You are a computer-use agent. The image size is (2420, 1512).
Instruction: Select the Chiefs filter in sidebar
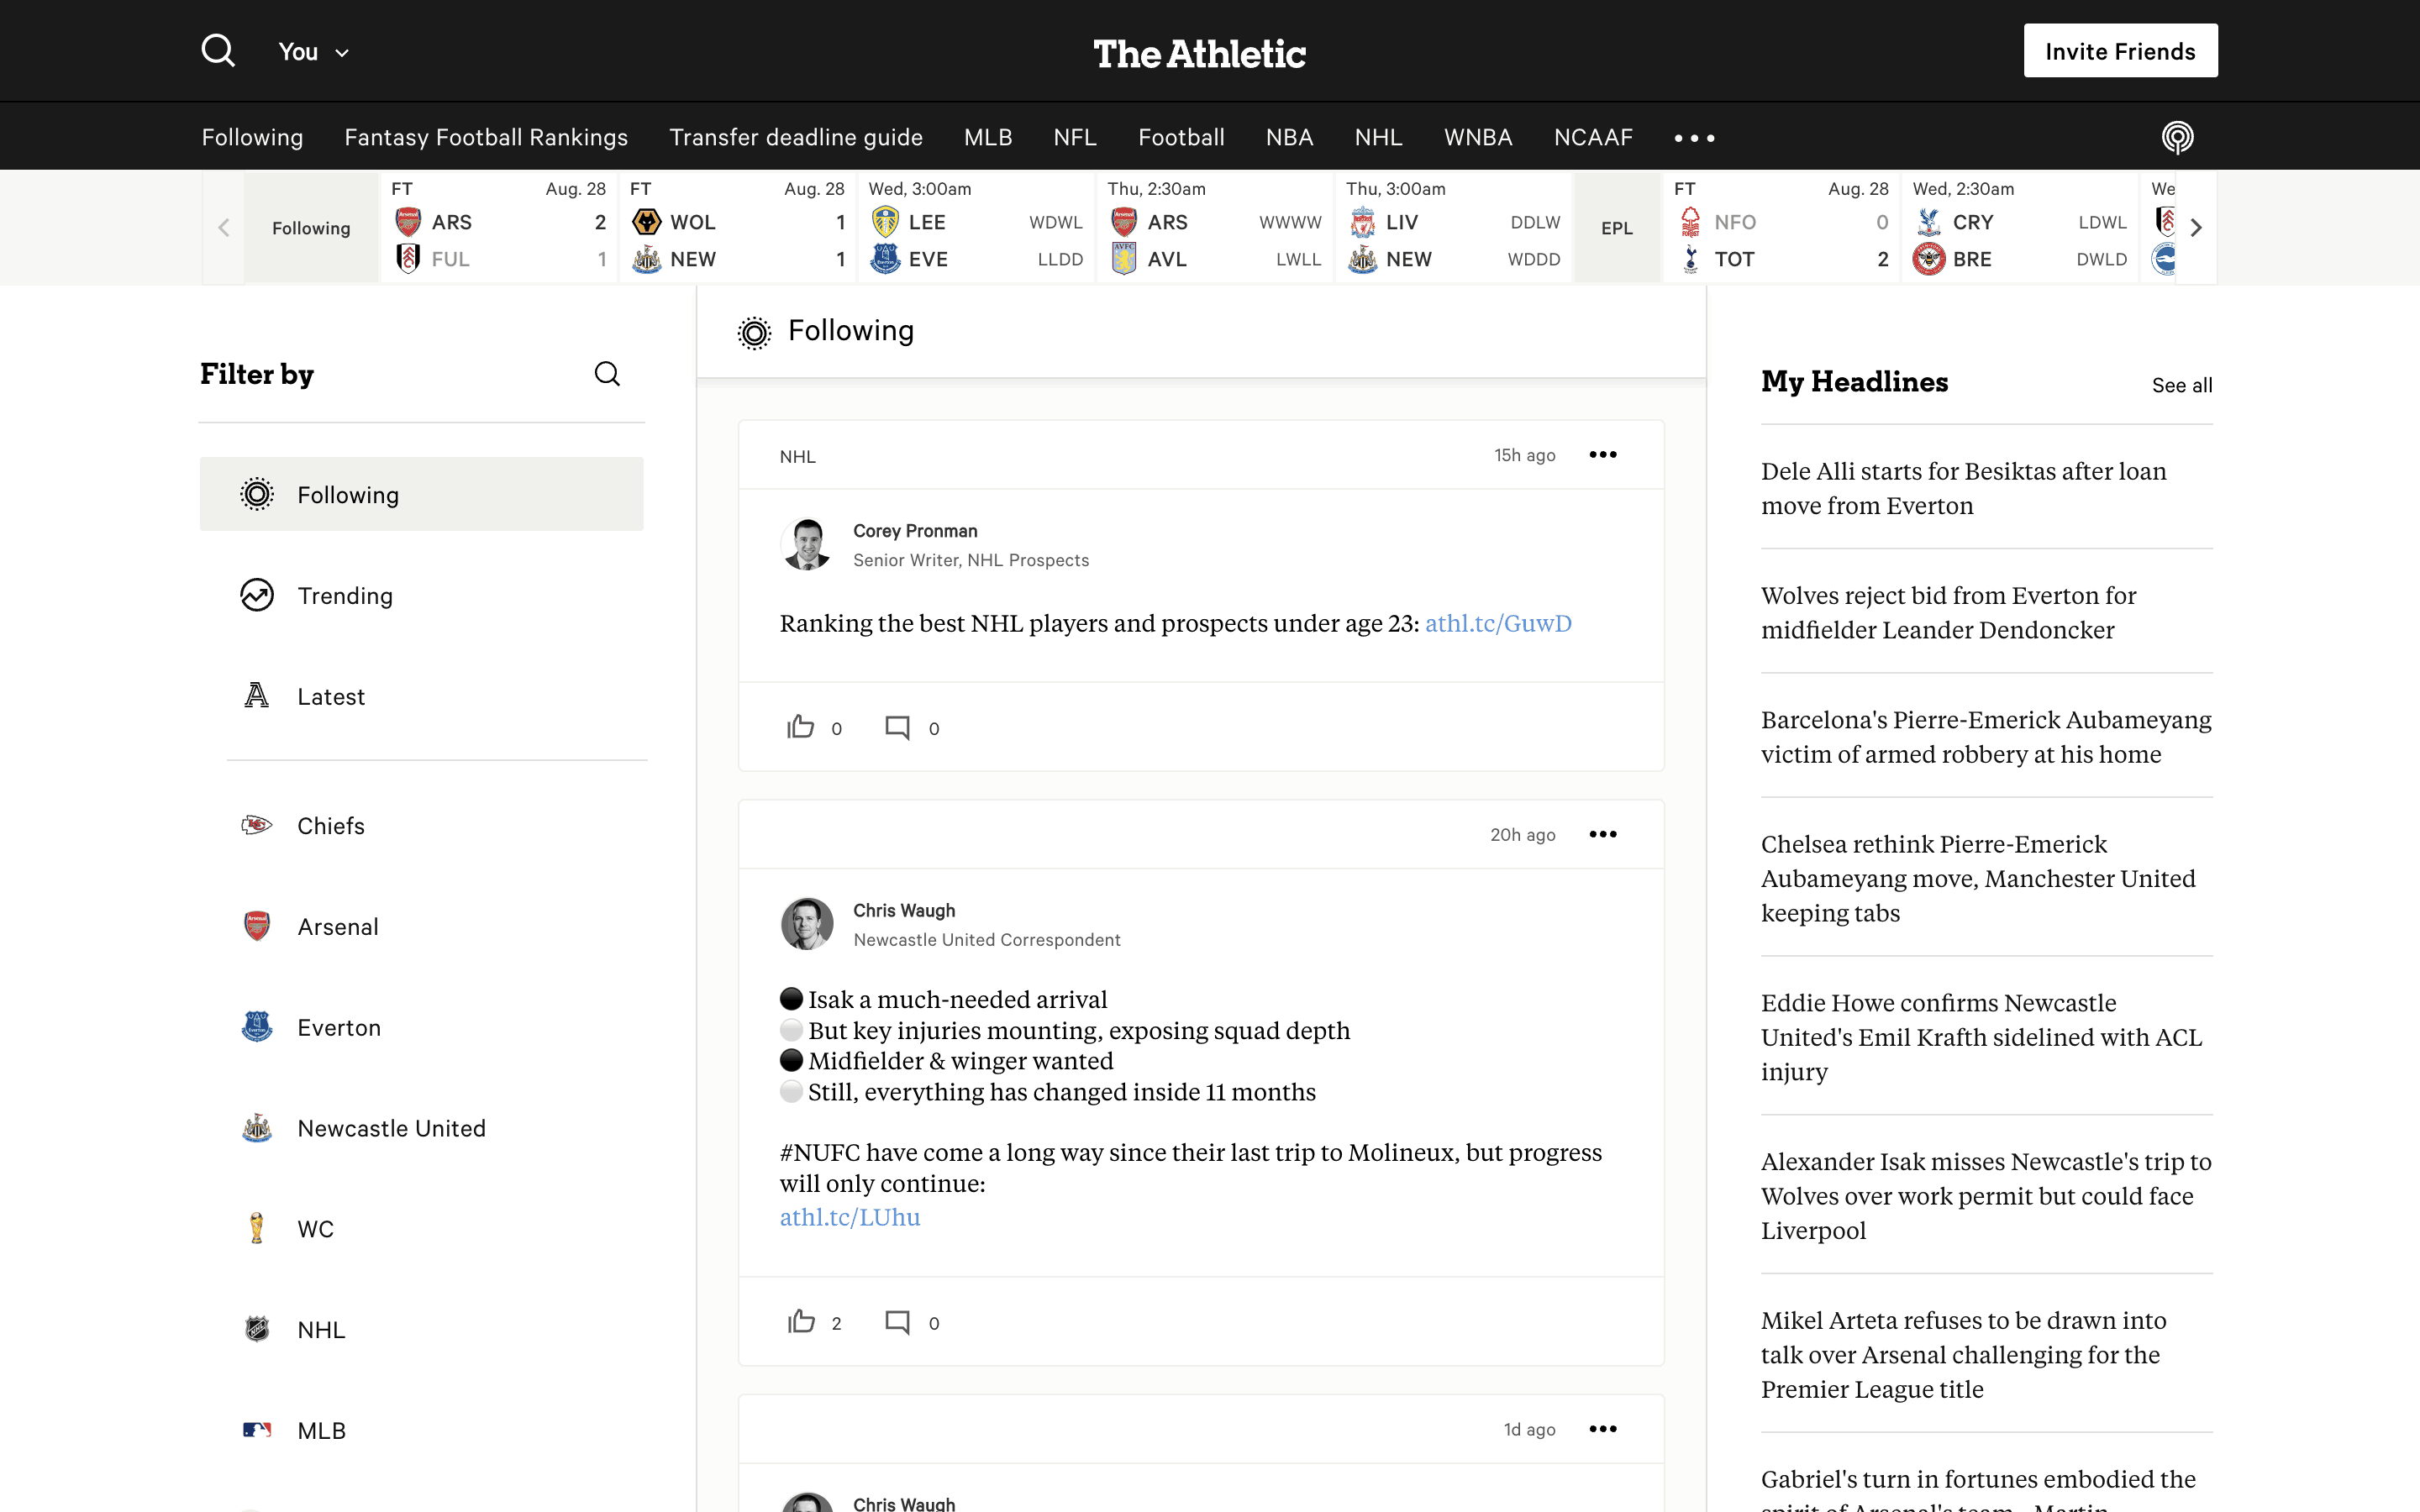[330, 826]
